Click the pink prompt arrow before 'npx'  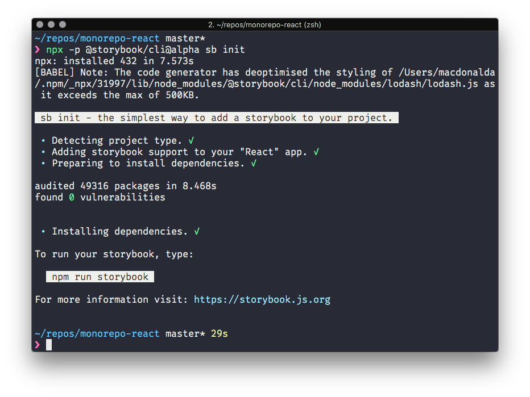tap(37, 49)
